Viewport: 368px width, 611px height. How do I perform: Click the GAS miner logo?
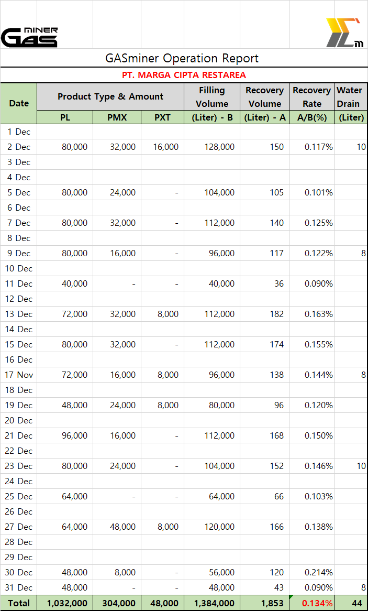tap(29, 37)
